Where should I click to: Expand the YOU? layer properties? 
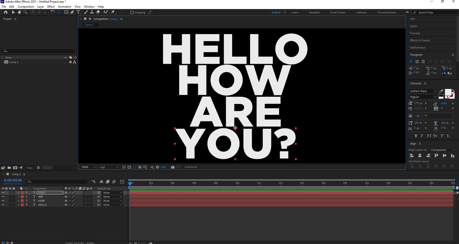18,192
